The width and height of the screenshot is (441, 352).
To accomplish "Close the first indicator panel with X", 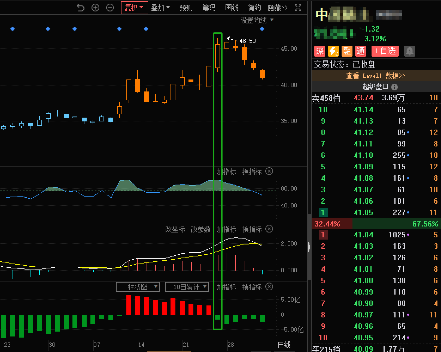I will pos(269,171).
